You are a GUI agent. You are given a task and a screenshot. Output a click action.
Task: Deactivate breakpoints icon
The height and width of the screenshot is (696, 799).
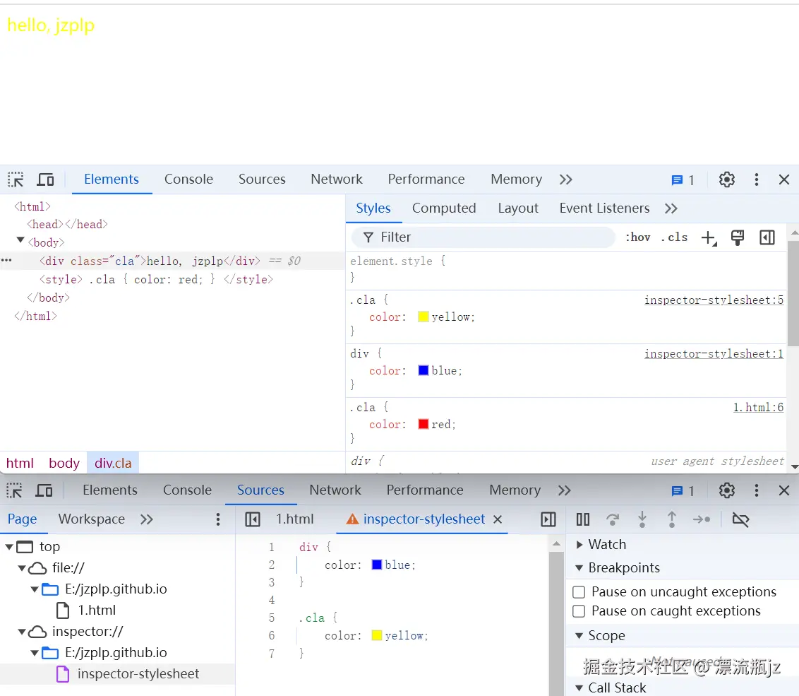coord(740,519)
